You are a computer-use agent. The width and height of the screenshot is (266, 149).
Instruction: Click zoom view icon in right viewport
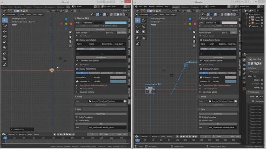[194, 32]
